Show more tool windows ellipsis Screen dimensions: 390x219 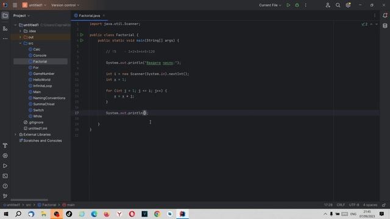click(x=5, y=38)
